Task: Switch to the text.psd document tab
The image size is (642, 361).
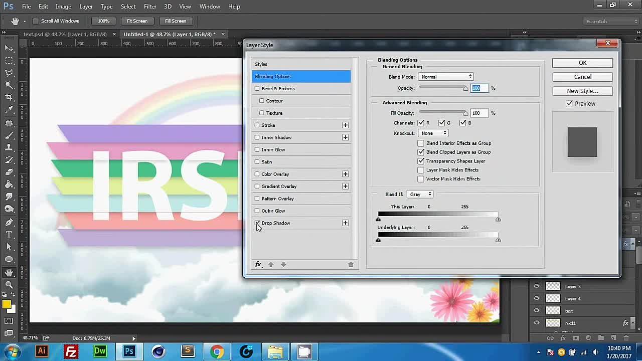Action: pyautogui.click(x=65, y=34)
